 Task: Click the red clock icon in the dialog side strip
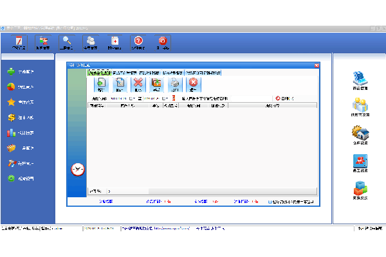click(78, 170)
